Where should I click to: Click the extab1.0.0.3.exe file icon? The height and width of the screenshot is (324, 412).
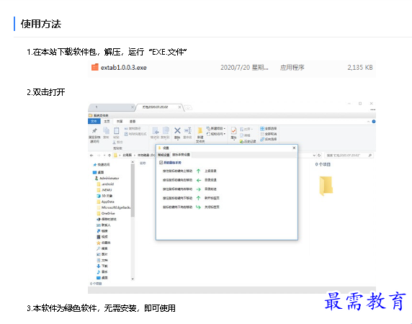[94, 67]
